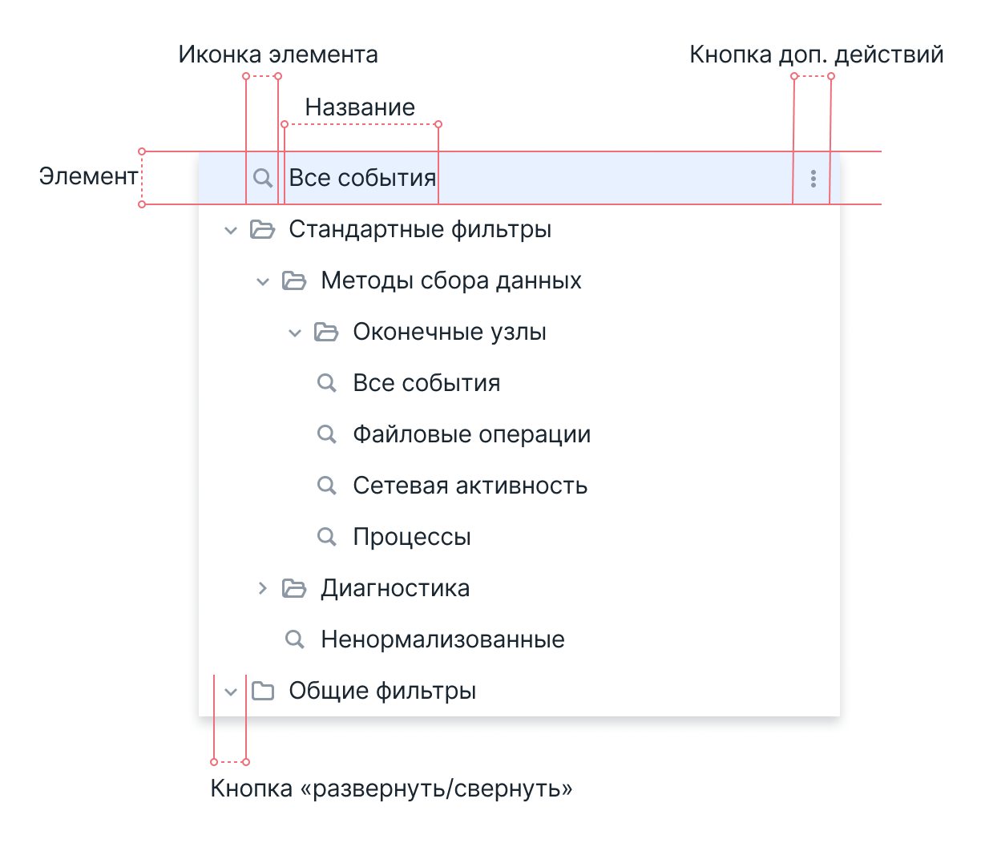The height and width of the screenshot is (851, 981).
Task: Click the search icon beside Сетевая активность
Action: tap(327, 486)
